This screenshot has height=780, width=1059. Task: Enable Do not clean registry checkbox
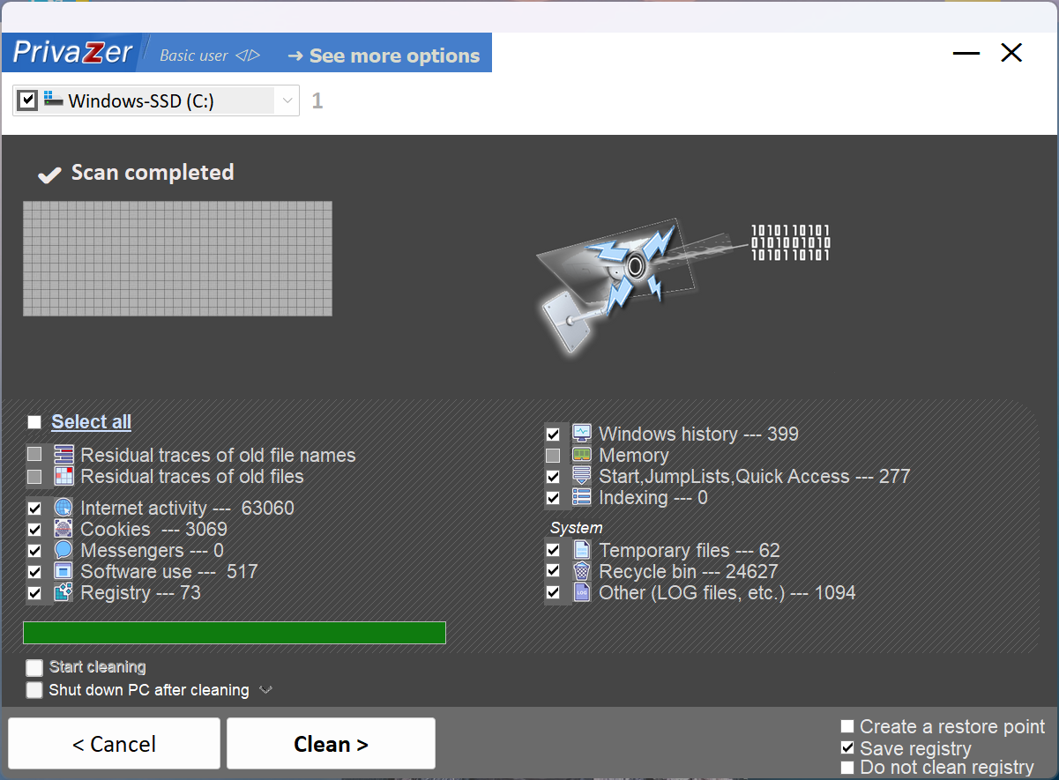point(847,768)
